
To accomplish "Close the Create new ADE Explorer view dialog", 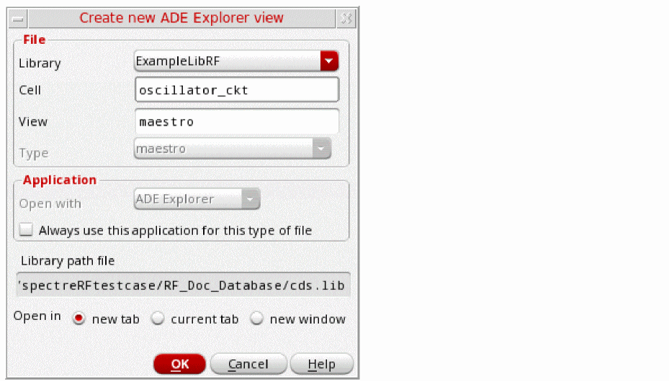I will click(x=346, y=18).
